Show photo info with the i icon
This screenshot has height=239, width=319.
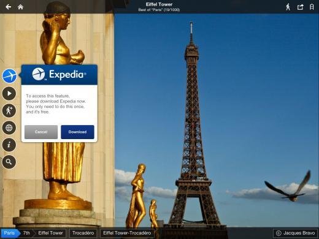(9, 145)
